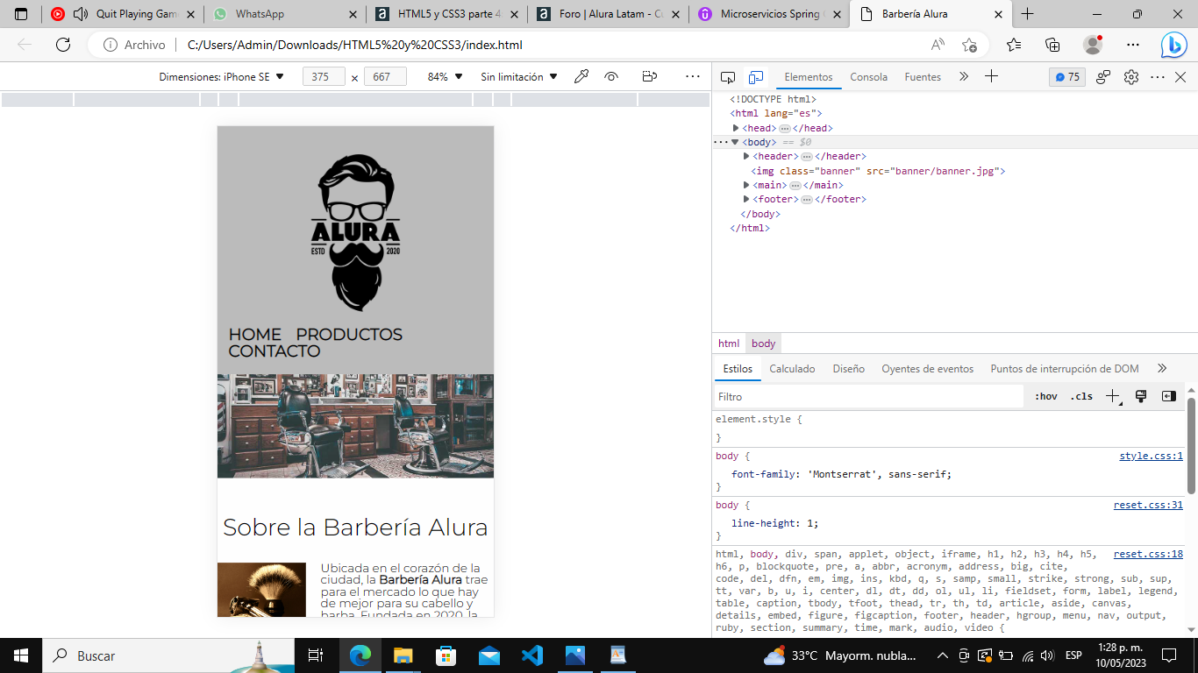Image resolution: width=1198 pixels, height=673 pixels.
Task: Click CONTACTO link in the page
Action: click(x=274, y=351)
